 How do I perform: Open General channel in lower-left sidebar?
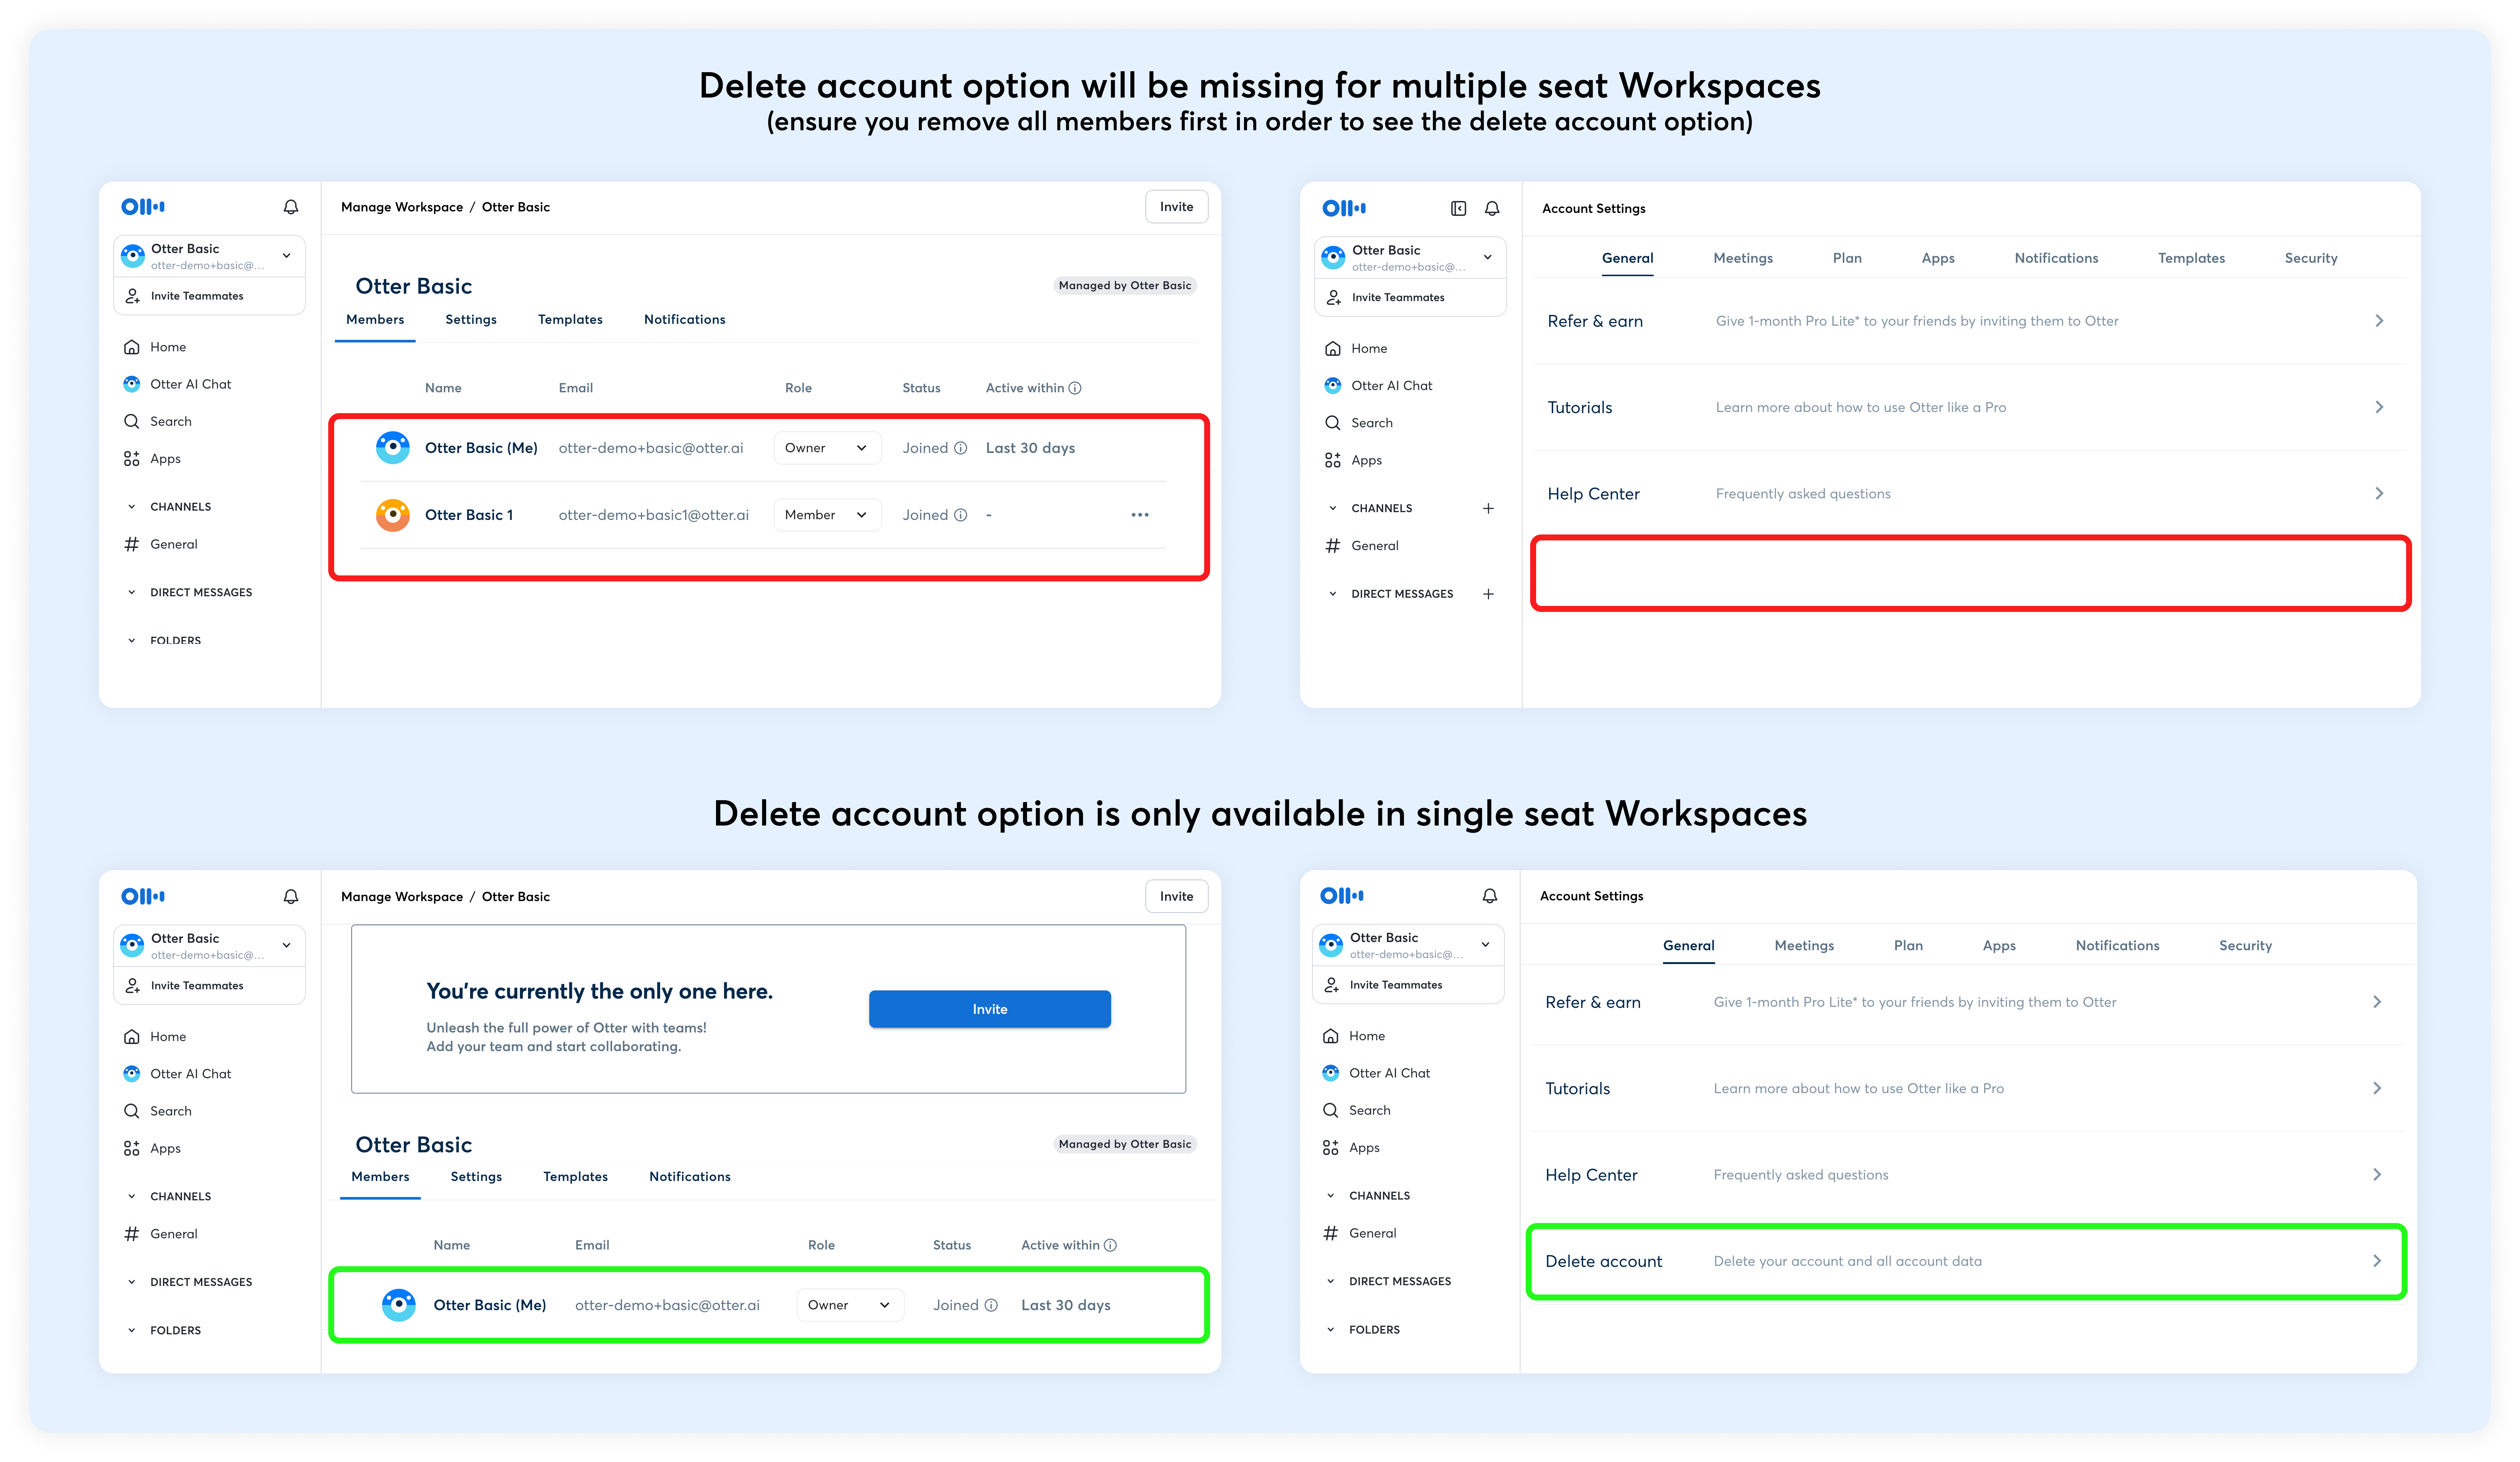[x=174, y=1234]
